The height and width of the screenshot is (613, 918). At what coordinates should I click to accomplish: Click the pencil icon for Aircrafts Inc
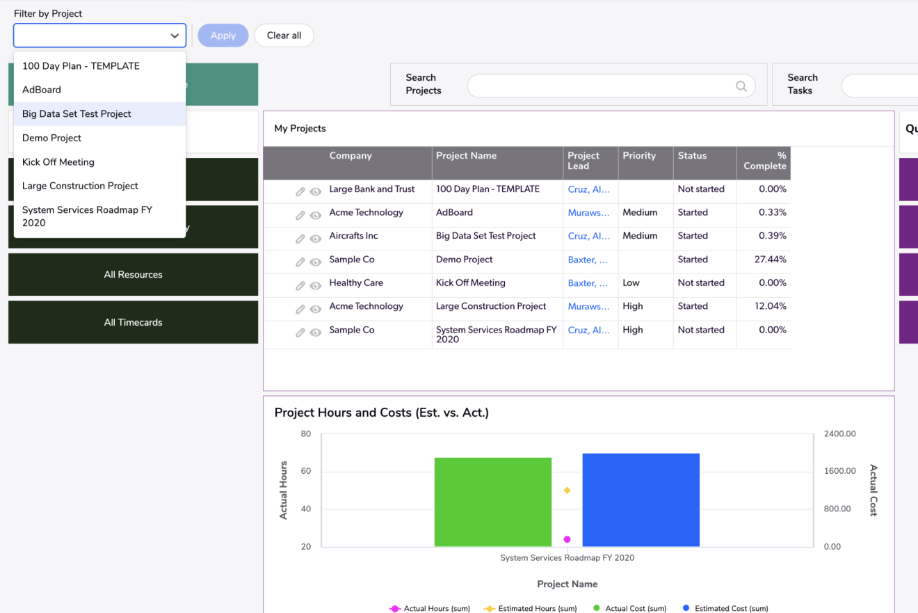pyautogui.click(x=300, y=236)
